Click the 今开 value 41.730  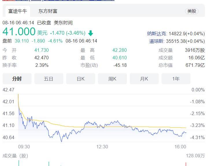pyautogui.click(x=41, y=50)
